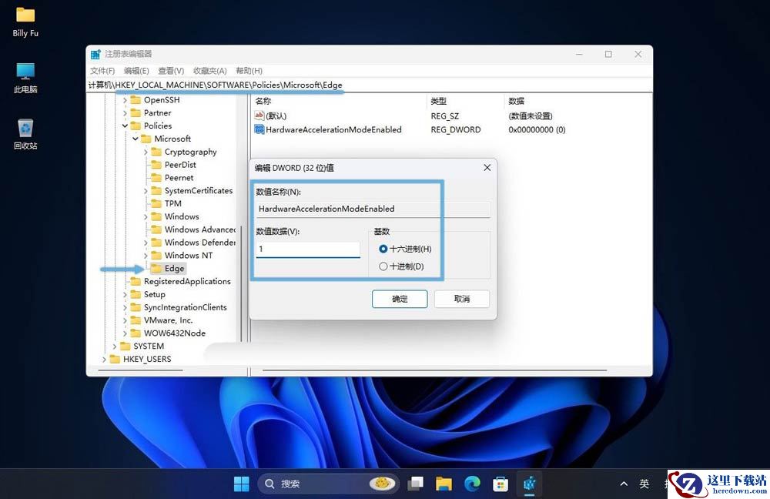Click the values pane horizontal scrollbar
This screenshot has height=499, width=770.
[x=434, y=370]
